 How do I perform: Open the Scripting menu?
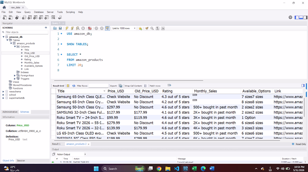(70, 12)
